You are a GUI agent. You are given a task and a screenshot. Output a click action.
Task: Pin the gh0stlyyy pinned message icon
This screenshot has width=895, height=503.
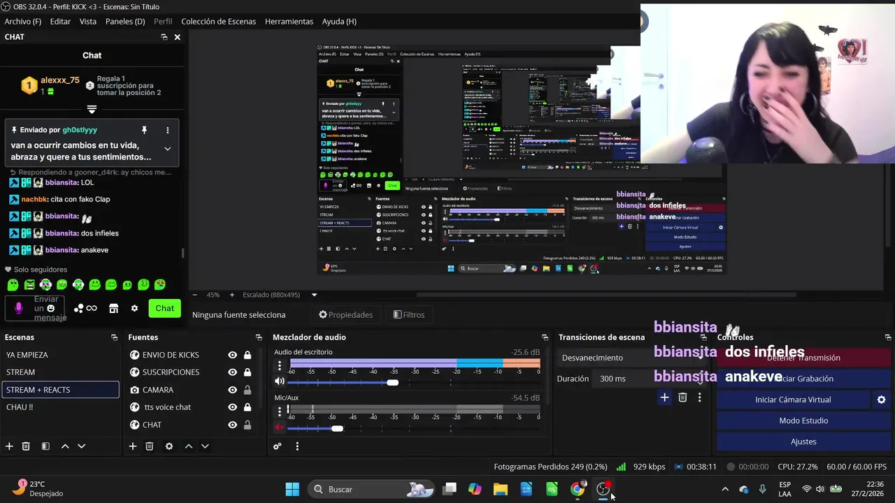click(144, 130)
